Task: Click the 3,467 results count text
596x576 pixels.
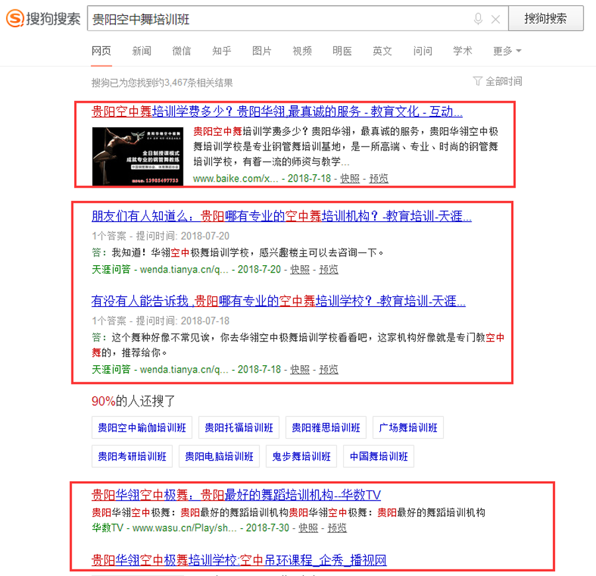Action: (x=162, y=83)
